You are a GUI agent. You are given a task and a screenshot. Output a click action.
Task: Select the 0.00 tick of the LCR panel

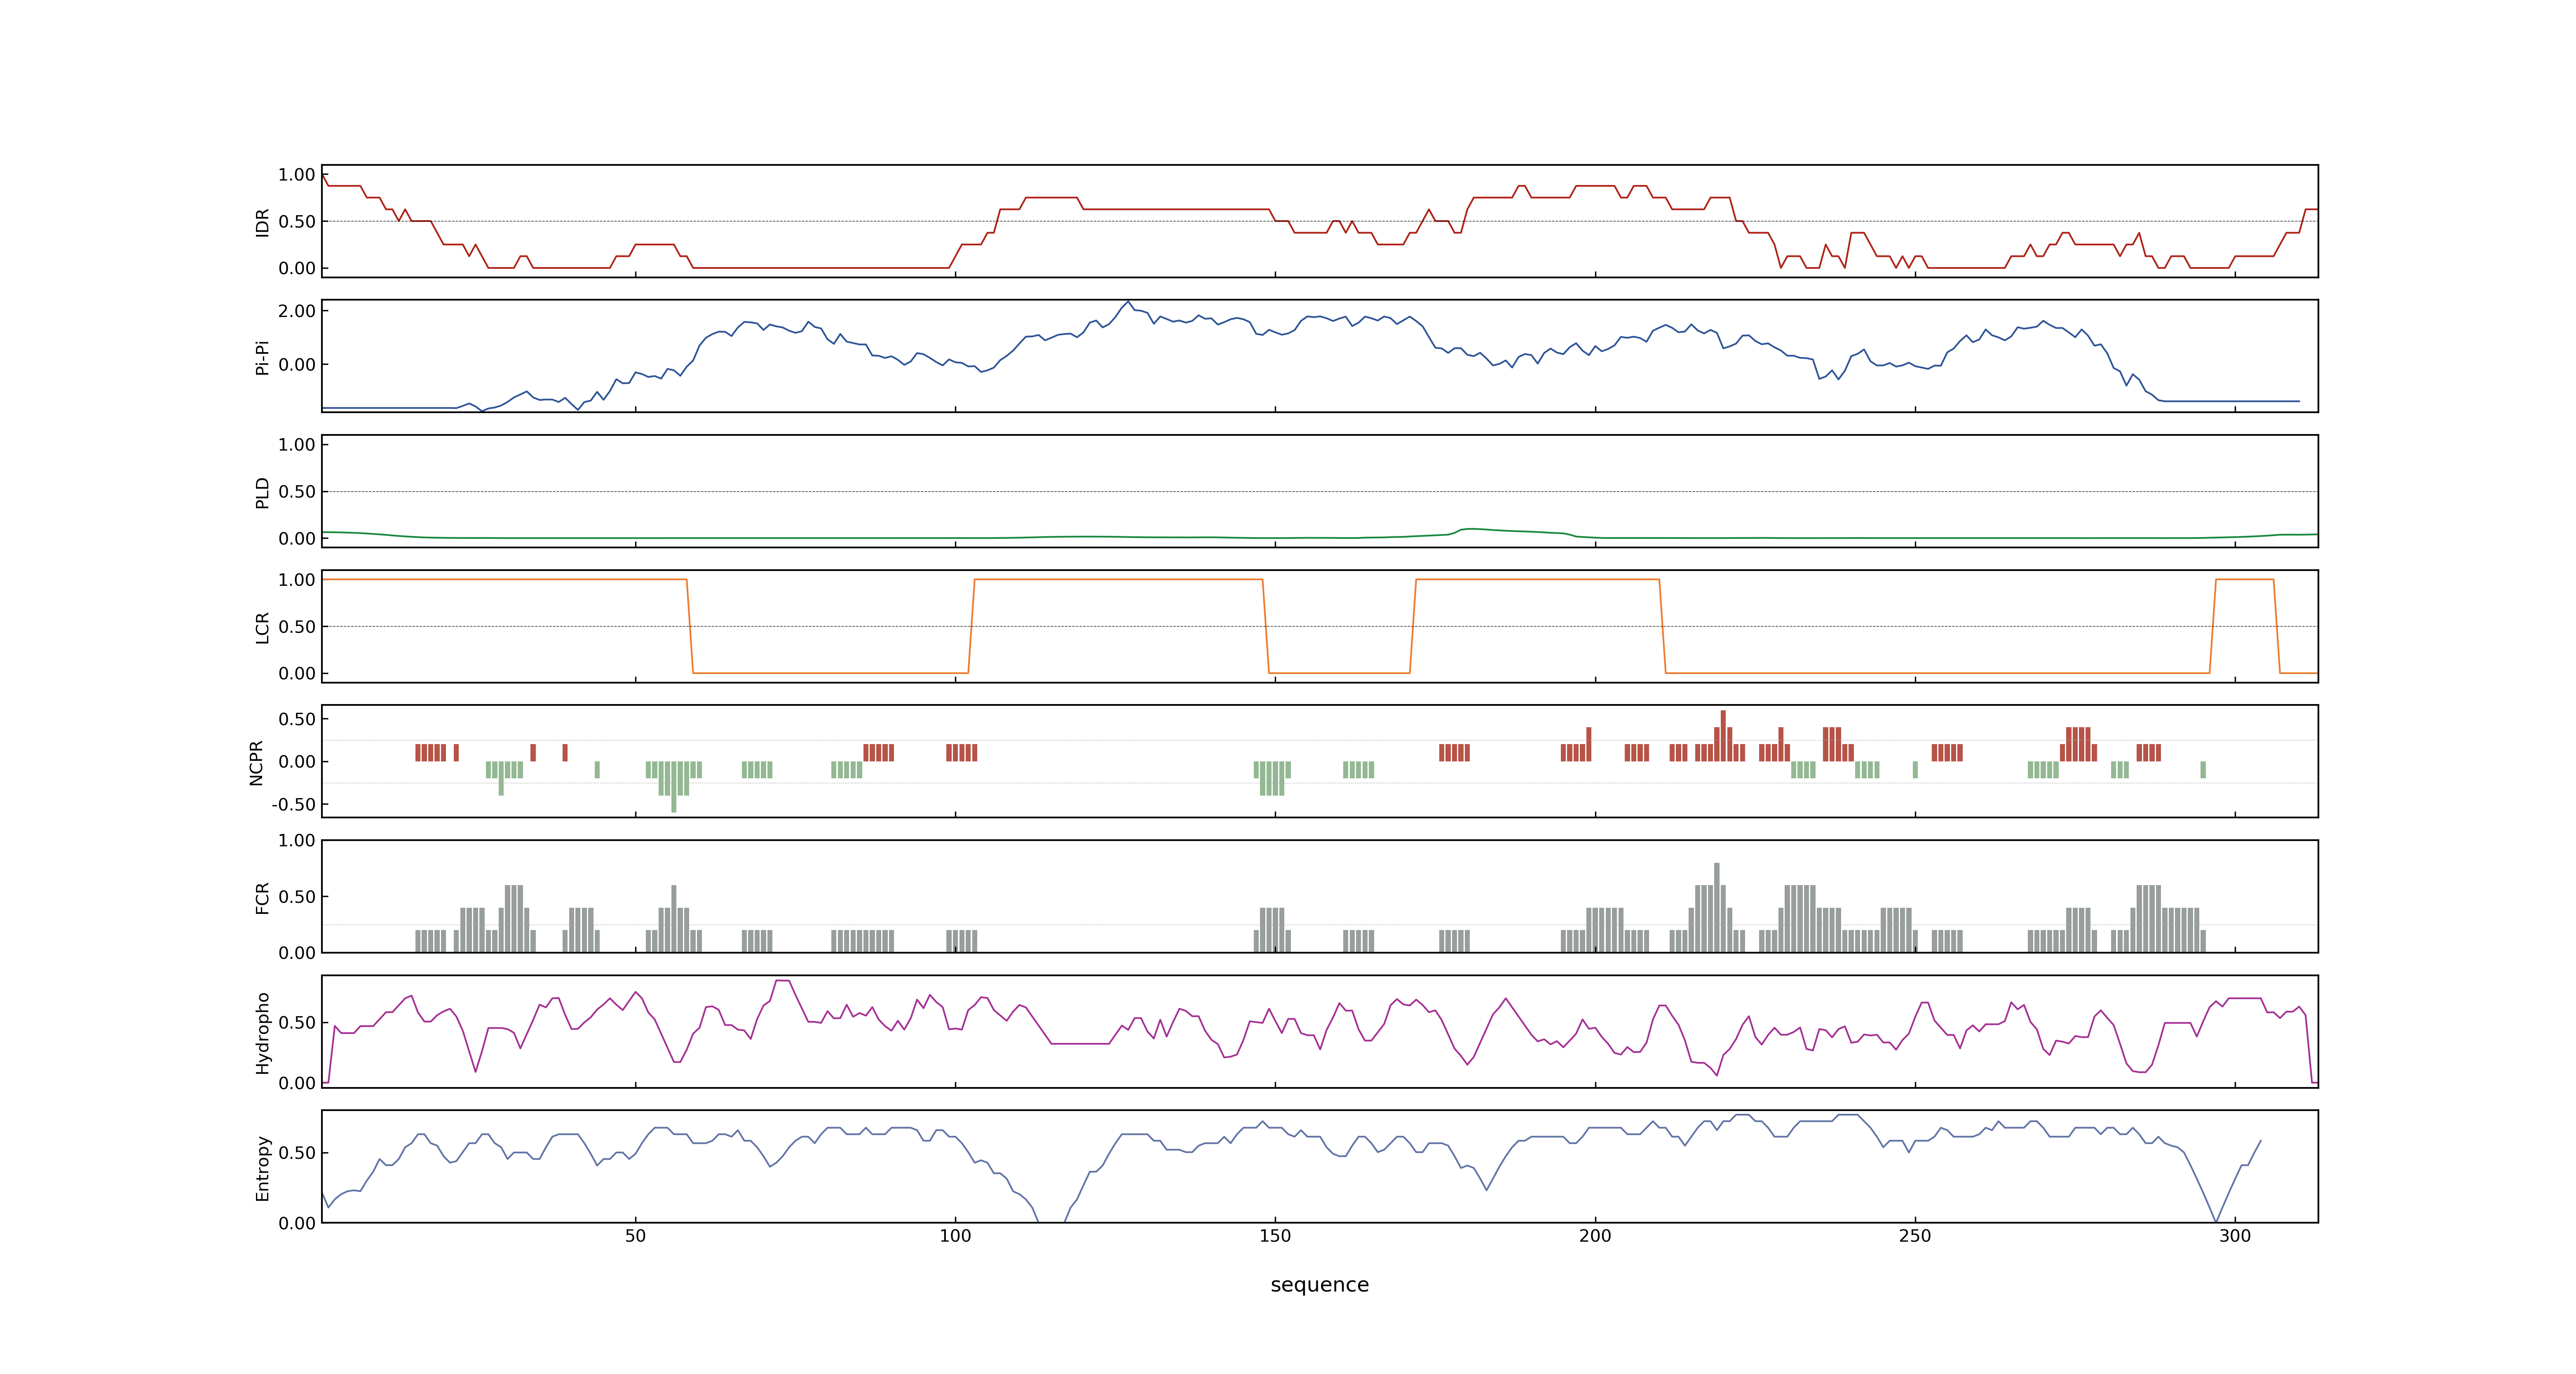coord(297,673)
